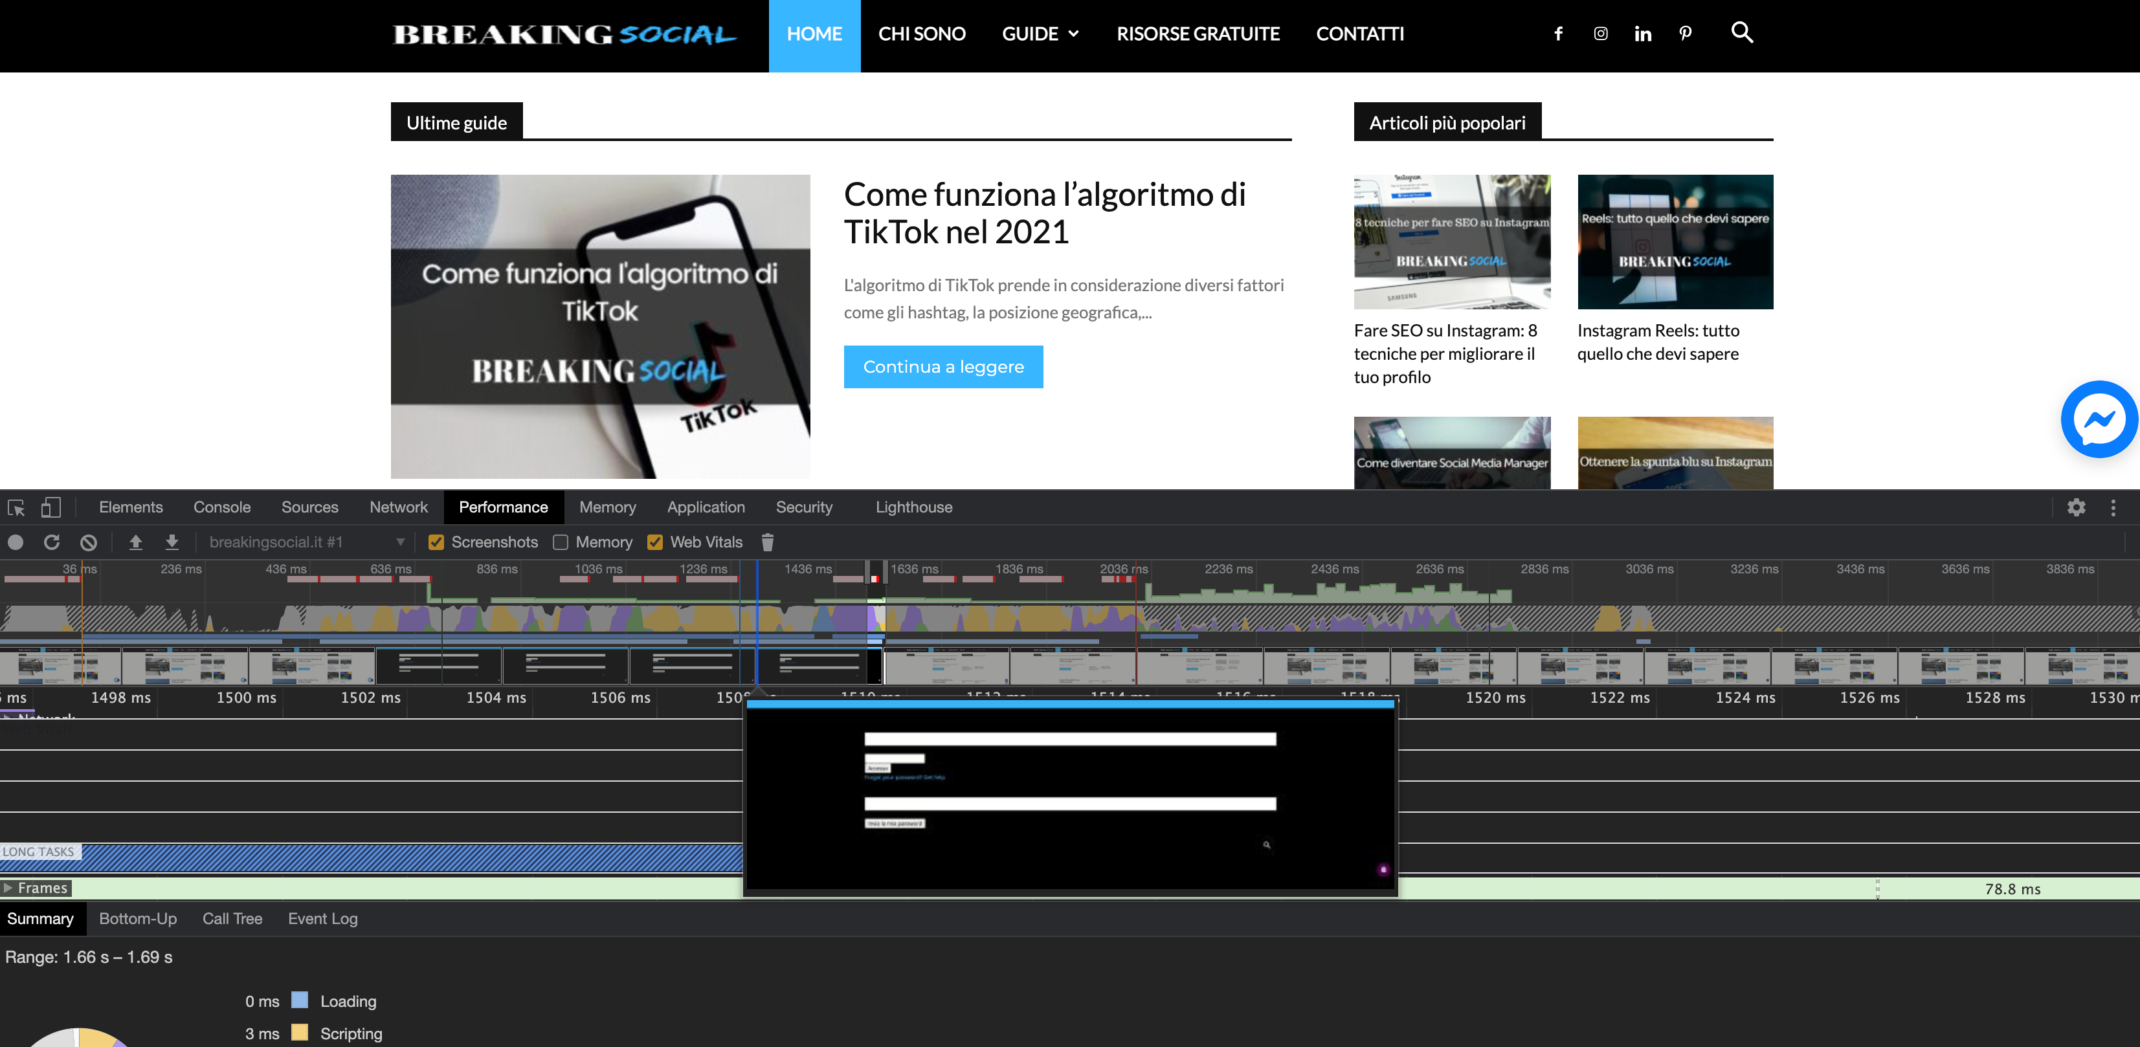
Task: Open the Fare SEO su Instagram article link
Action: click(x=1446, y=355)
